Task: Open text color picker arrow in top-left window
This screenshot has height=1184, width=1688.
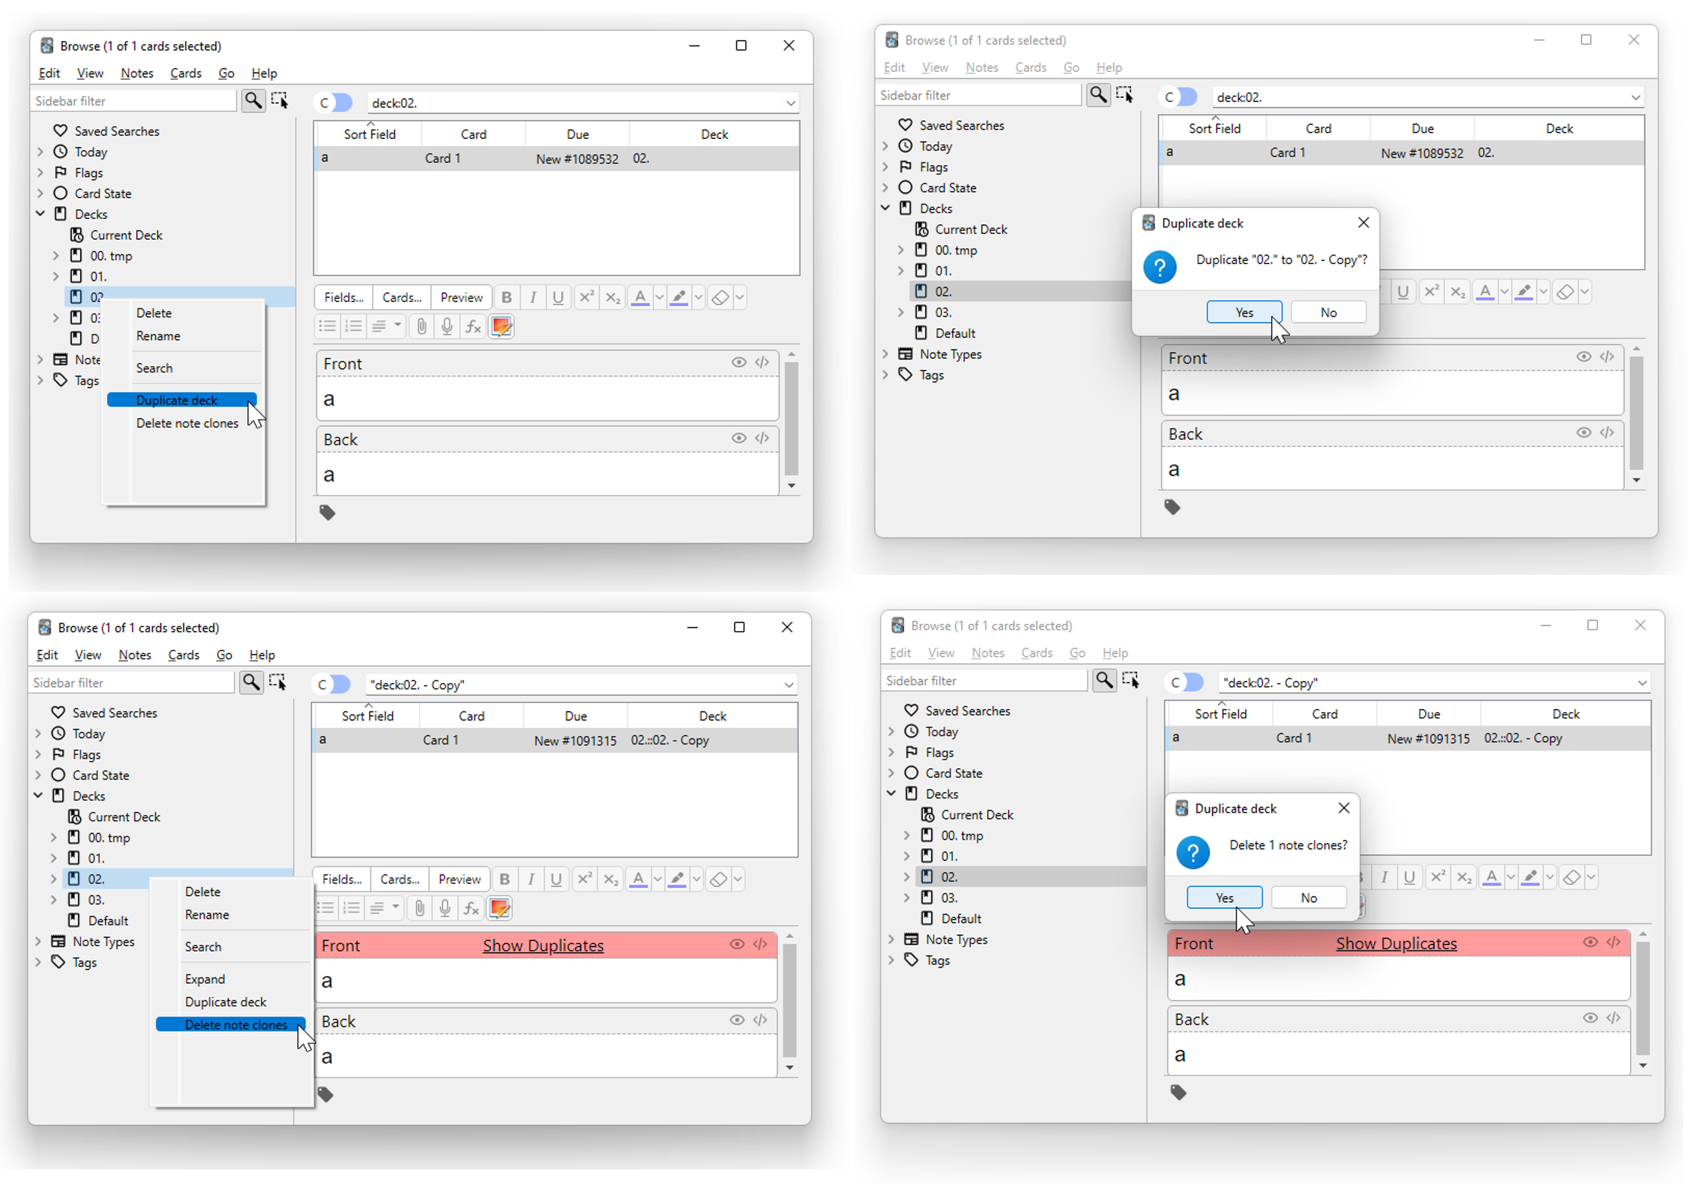Action: pos(659,297)
